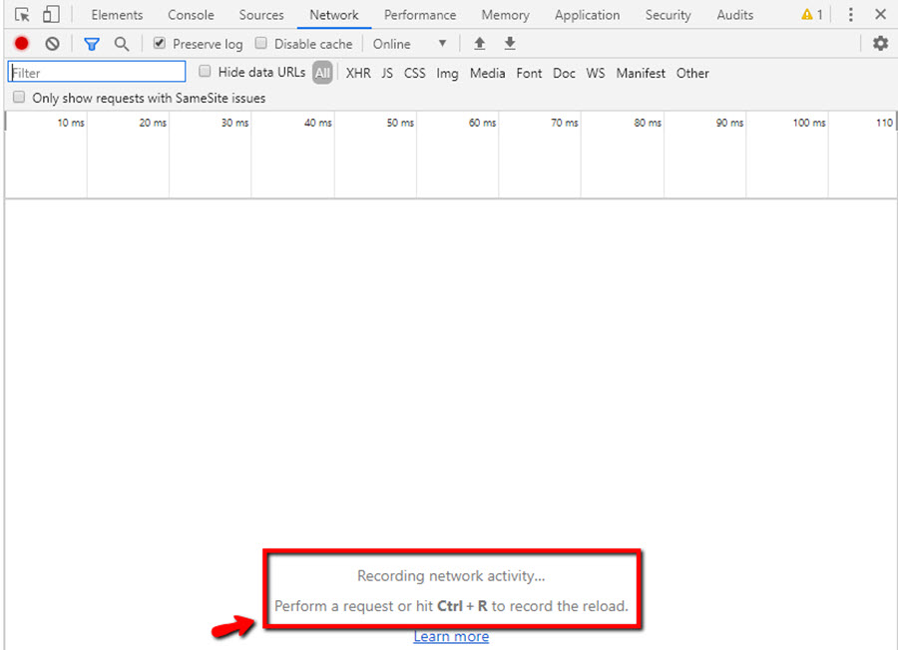The height and width of the screenshot is (650, 898).
Task: Click the 50 ms timeline marker
Action: click(400, 123)
